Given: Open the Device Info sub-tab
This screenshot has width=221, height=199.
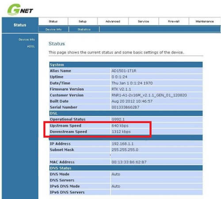Looking at the screenshot, I should pos(53,29).
